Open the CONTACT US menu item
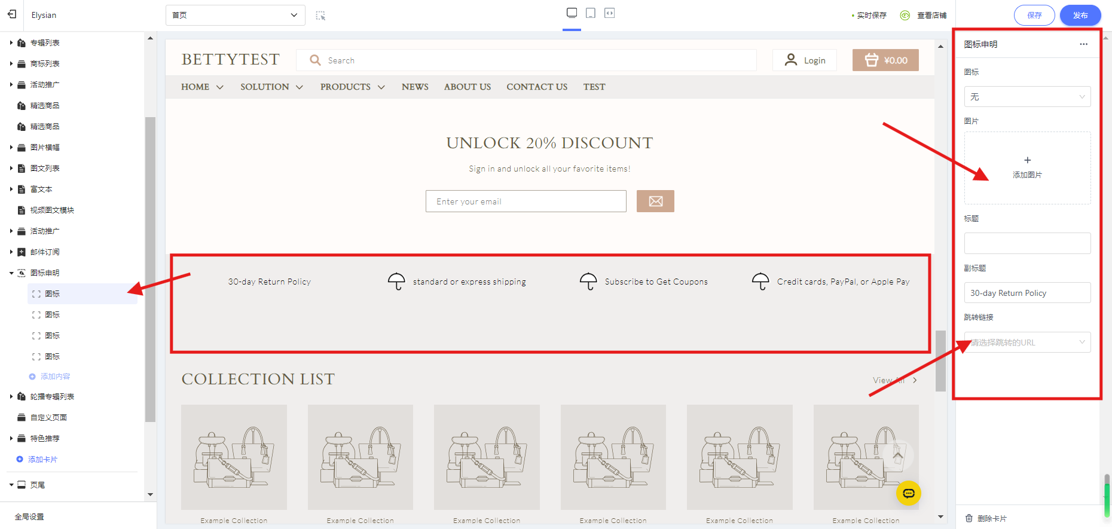 click(x=536, y=87)
